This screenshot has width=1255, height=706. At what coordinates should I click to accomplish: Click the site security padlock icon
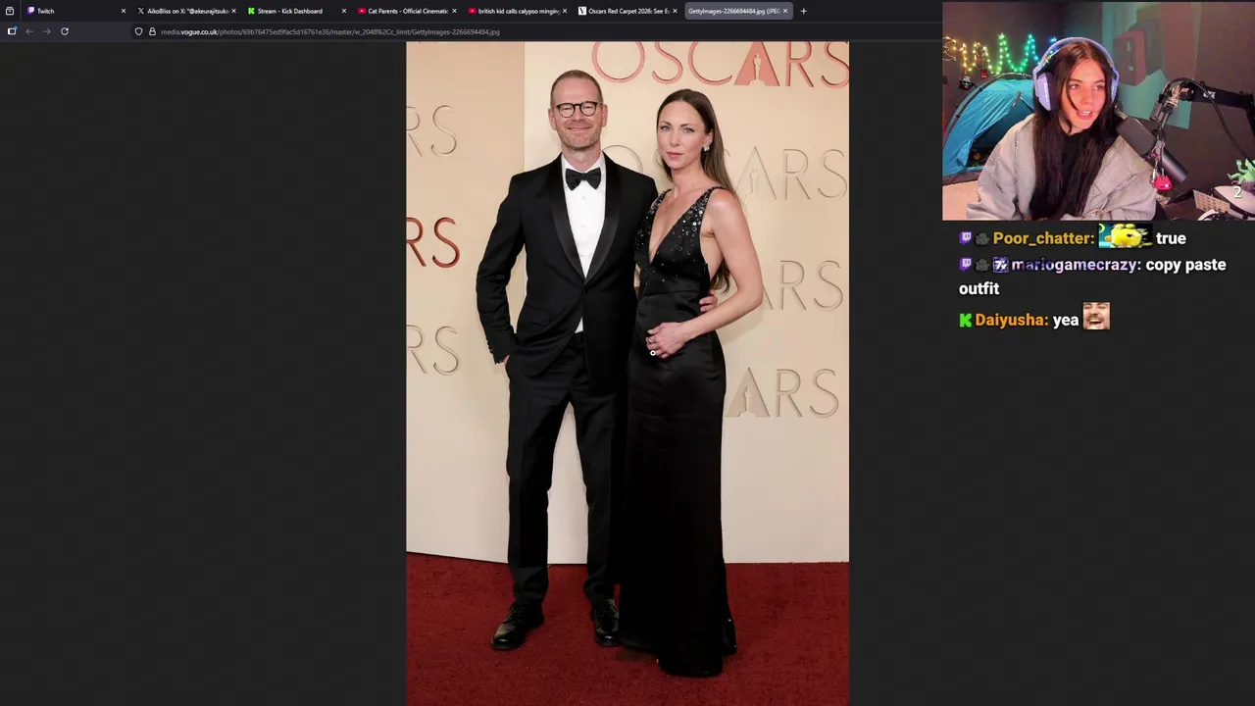[152, 31]
